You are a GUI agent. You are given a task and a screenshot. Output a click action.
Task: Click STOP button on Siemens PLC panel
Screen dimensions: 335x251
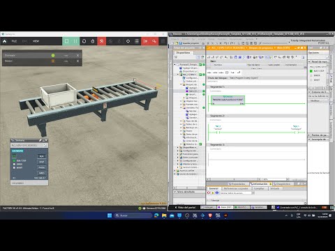pyautogui.click(x=41, y=162)
